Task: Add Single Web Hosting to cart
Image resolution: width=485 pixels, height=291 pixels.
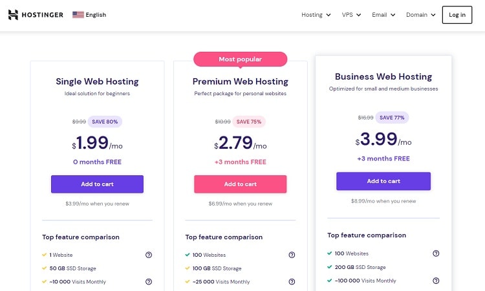Action: coord(97,184)
